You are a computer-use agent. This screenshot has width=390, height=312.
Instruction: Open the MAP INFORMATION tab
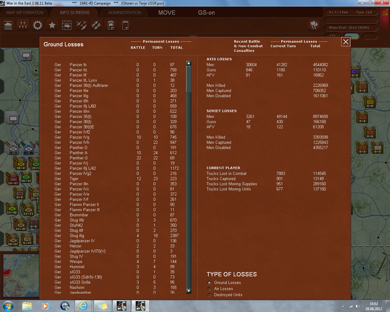25,12
